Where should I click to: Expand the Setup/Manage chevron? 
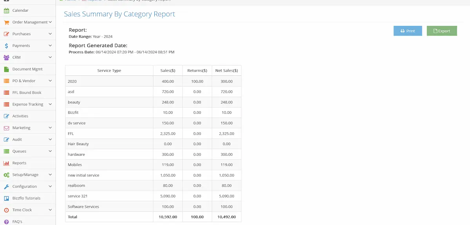[x=50, y=175]
